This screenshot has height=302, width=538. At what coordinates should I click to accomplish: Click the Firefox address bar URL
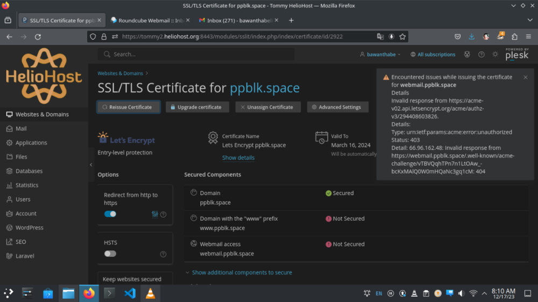[x=232, y=37]
